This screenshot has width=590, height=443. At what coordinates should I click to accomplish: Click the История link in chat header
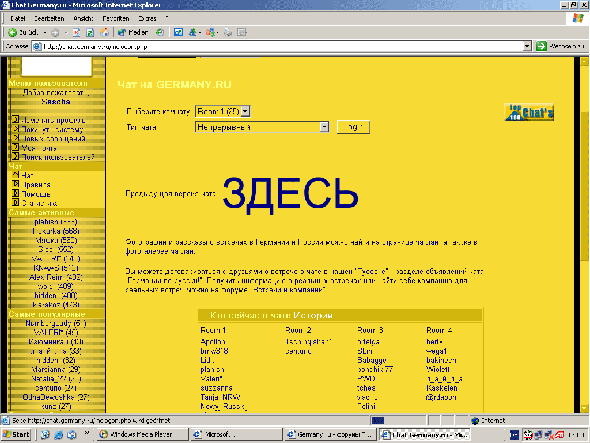click(313, 316)
